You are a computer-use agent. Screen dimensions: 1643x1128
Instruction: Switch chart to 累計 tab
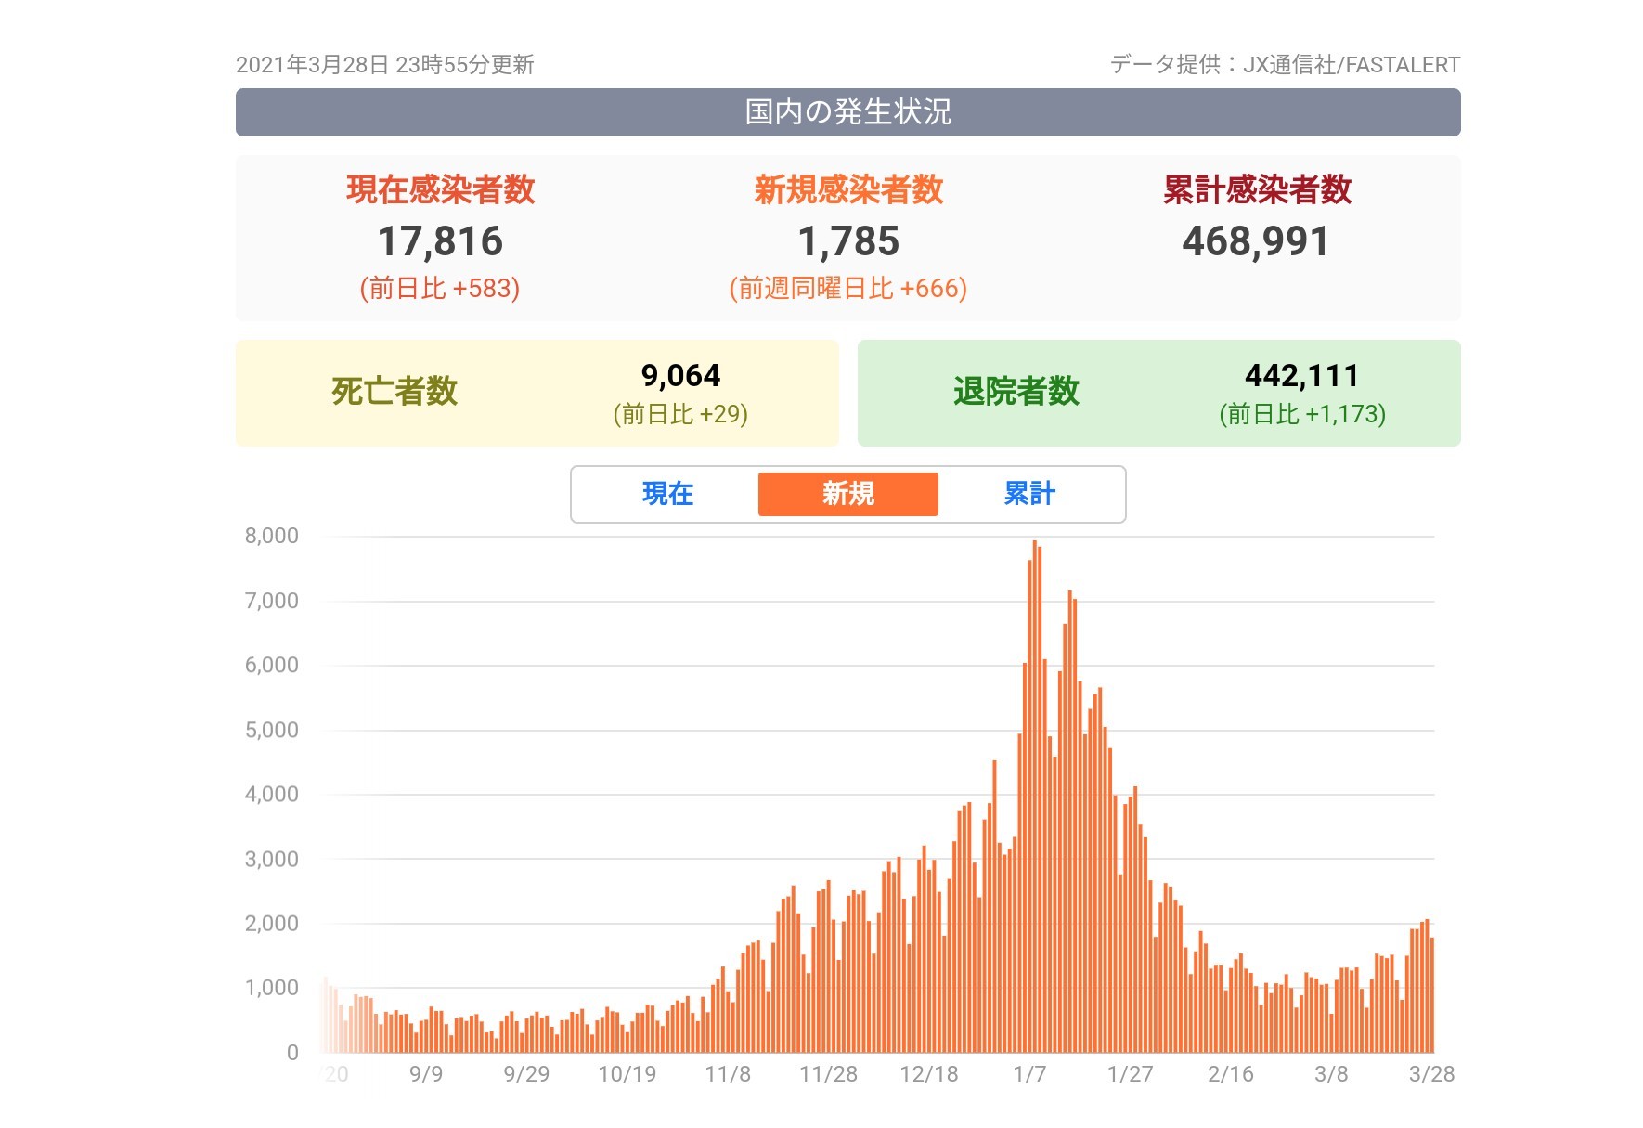tap(1029, 494)
